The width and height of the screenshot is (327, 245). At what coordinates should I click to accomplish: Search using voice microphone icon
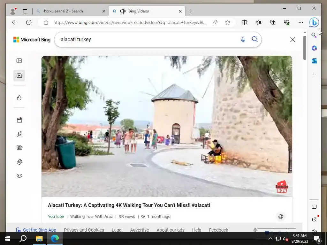[x=243, y=39]
